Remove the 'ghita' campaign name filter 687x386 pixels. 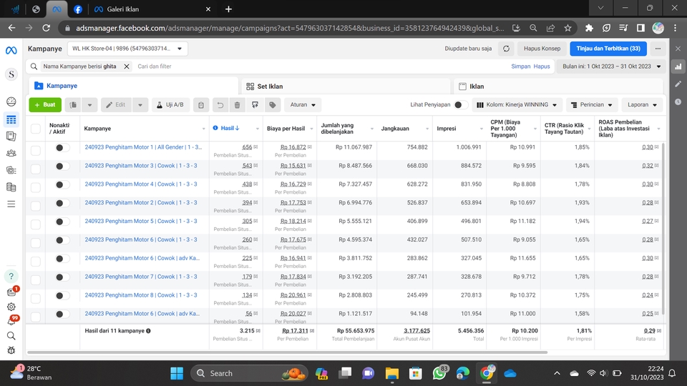[x=127, y=66]
